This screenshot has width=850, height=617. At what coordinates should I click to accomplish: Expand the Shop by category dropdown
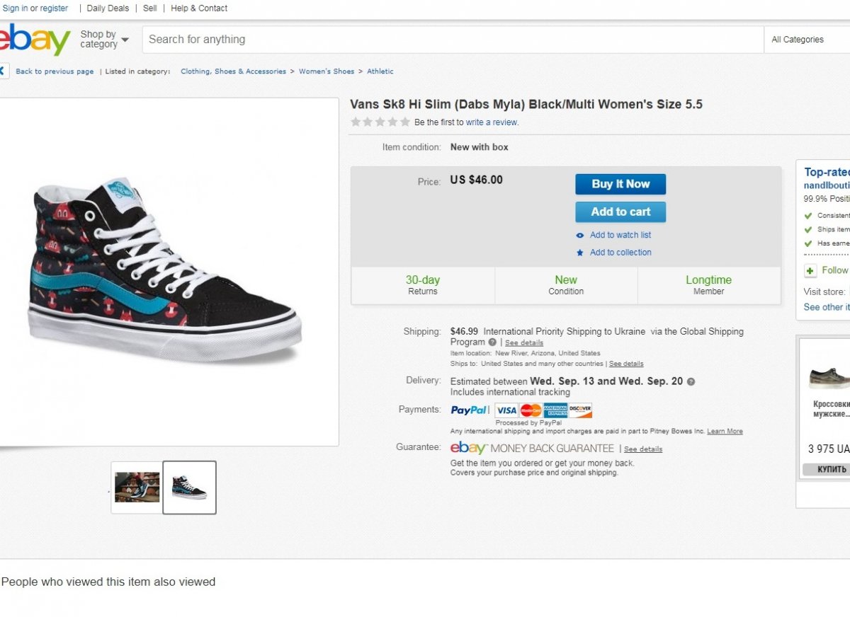[x=104, y=39]
